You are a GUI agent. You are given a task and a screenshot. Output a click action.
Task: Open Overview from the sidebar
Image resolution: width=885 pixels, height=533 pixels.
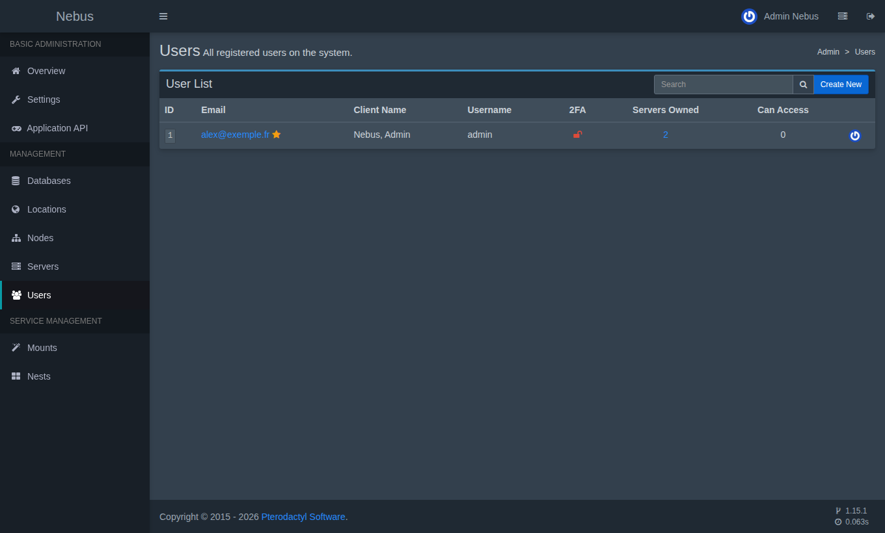tap(75, 71)
